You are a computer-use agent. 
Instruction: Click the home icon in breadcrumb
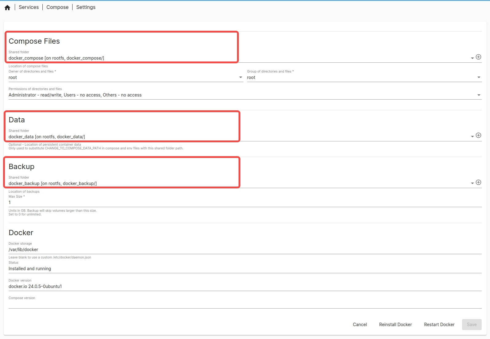pos(7,7)
